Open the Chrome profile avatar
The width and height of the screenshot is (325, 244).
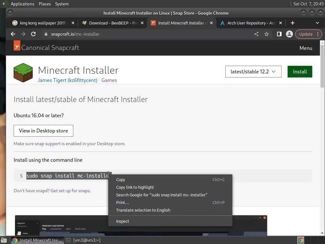(x=289, y=34)
